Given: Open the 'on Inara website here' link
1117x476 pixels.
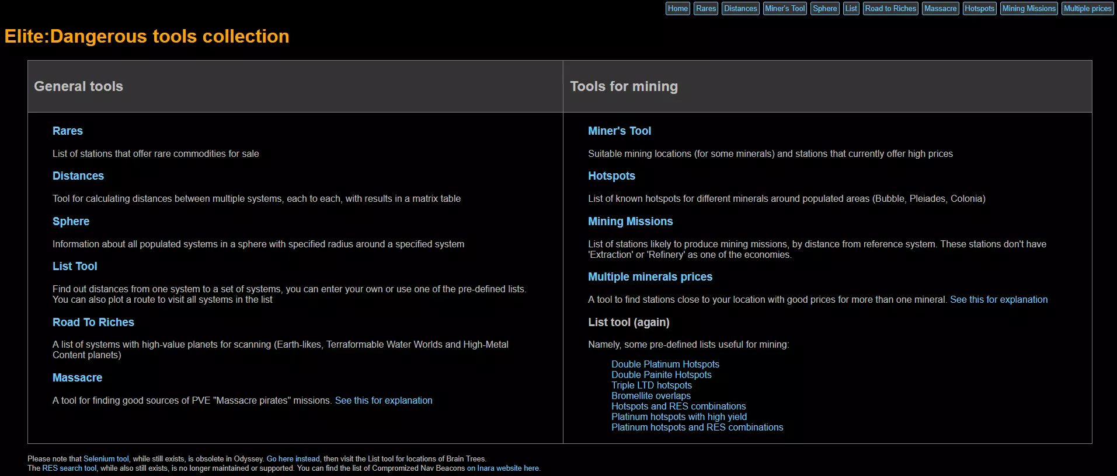Looking at the screenshot, I should tap(503, 468).
